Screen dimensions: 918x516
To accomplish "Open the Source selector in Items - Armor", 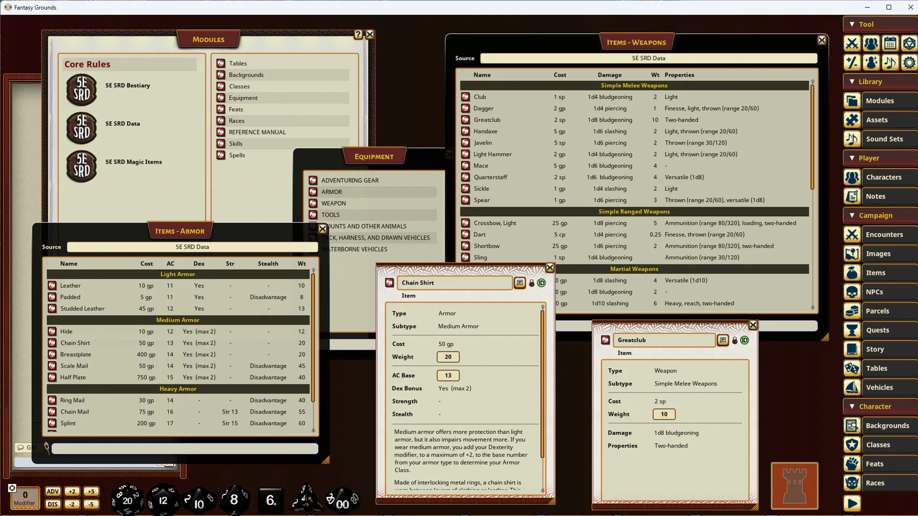I will click(192, 247).
